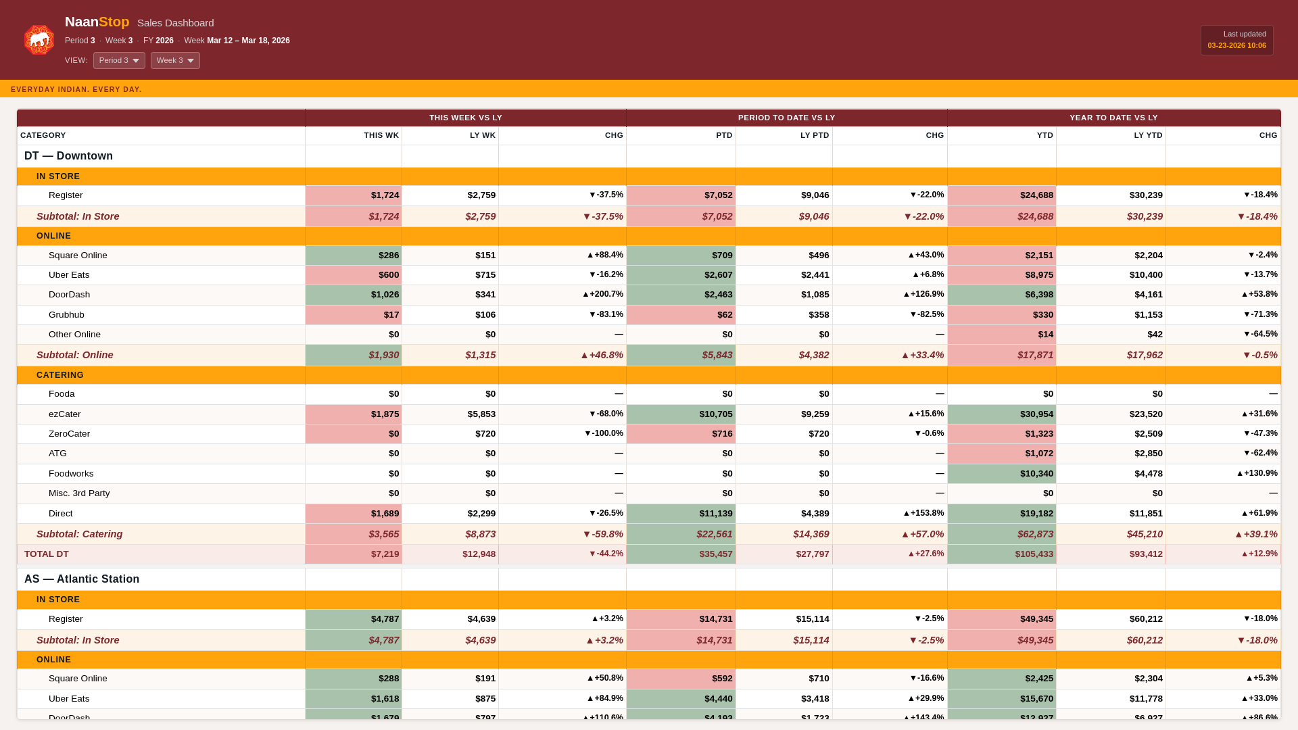Click AS Register this week $4,787
The height and width of the screenshot is (730, 1298).
coord(354,619)
